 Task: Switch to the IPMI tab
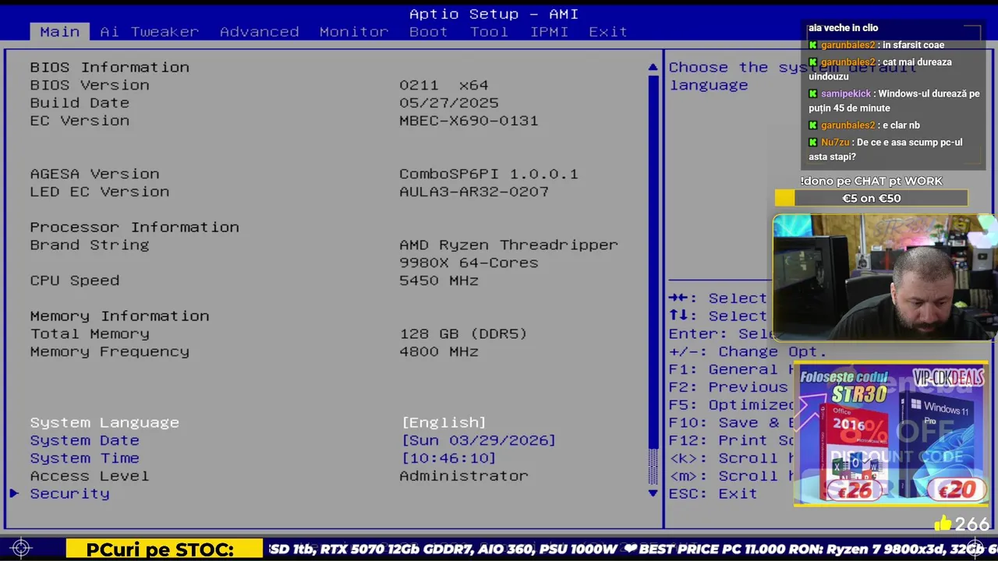[x=549, y=32]
